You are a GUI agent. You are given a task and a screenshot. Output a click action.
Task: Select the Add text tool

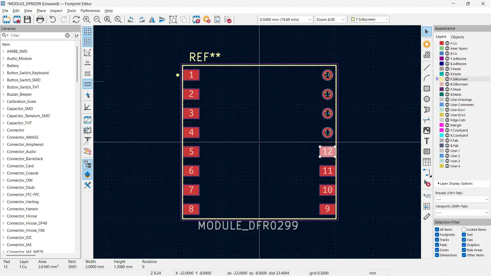pos(427,141)
